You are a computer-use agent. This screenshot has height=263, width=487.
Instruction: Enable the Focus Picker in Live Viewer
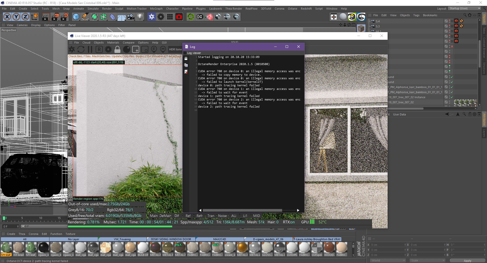pyautogui.click(x=154, y=49)
